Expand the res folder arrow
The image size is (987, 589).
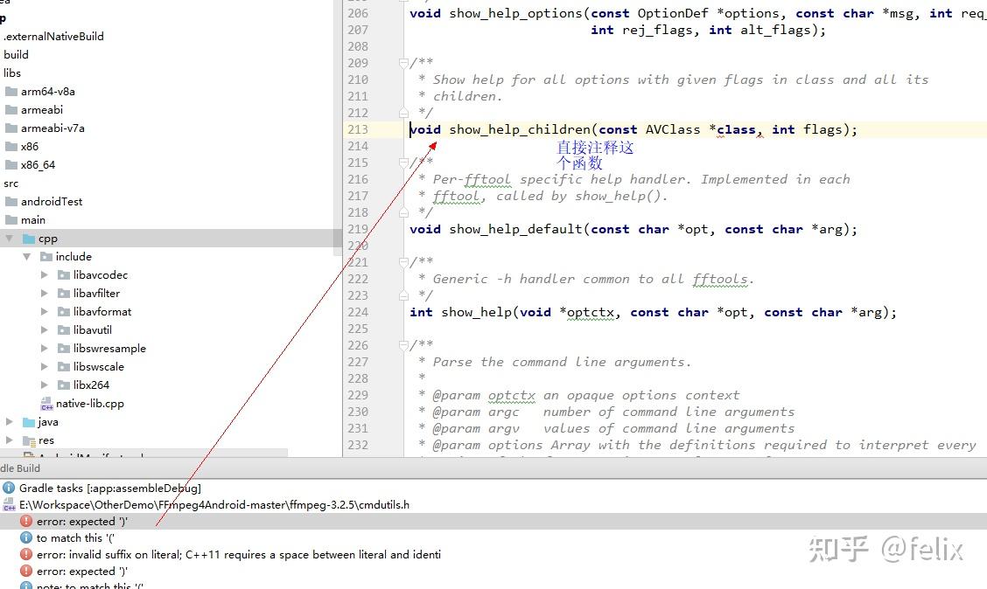pyautogui.click(x=10, y=440)
